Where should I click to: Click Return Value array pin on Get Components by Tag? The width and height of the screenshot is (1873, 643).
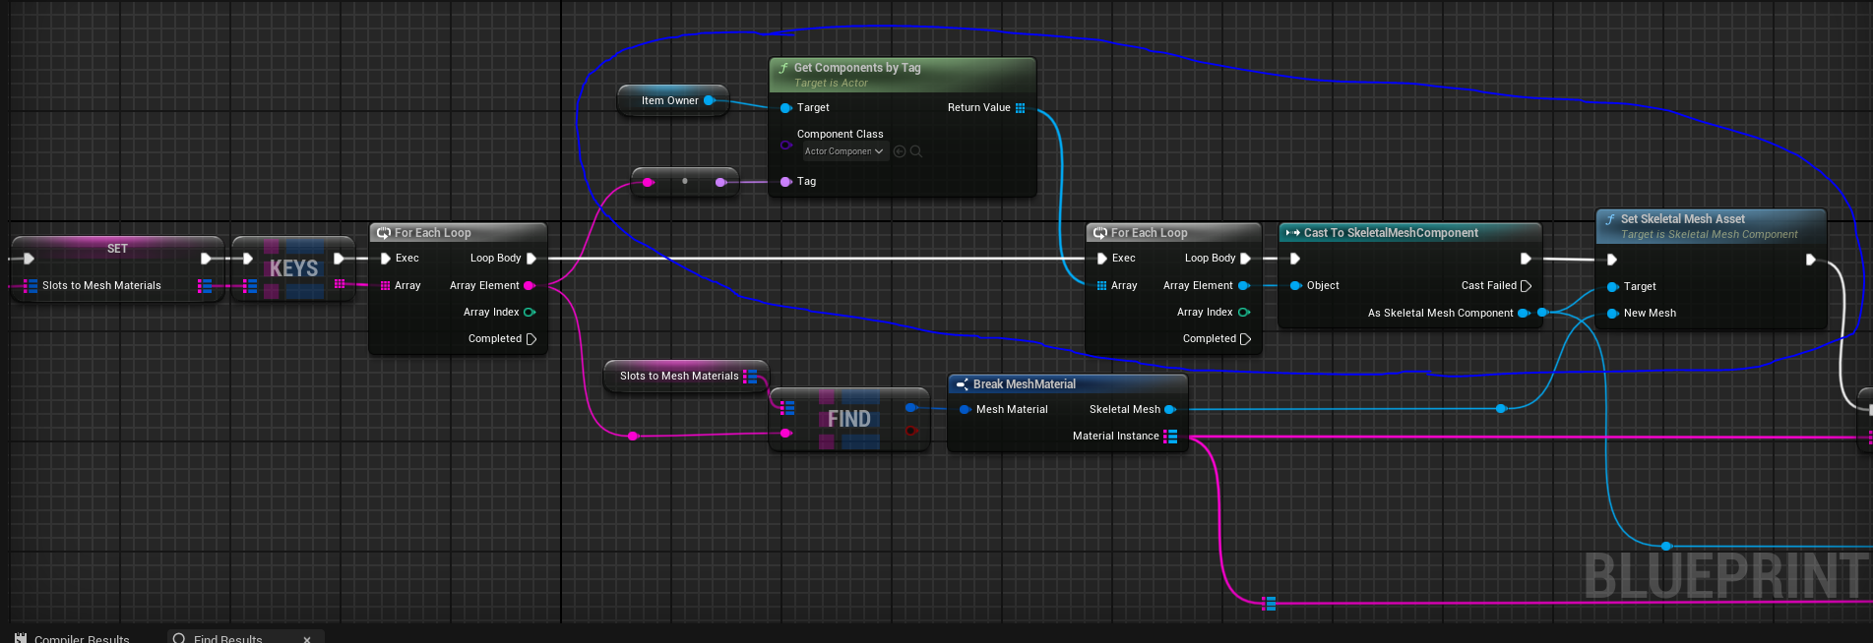(1021, 108)
